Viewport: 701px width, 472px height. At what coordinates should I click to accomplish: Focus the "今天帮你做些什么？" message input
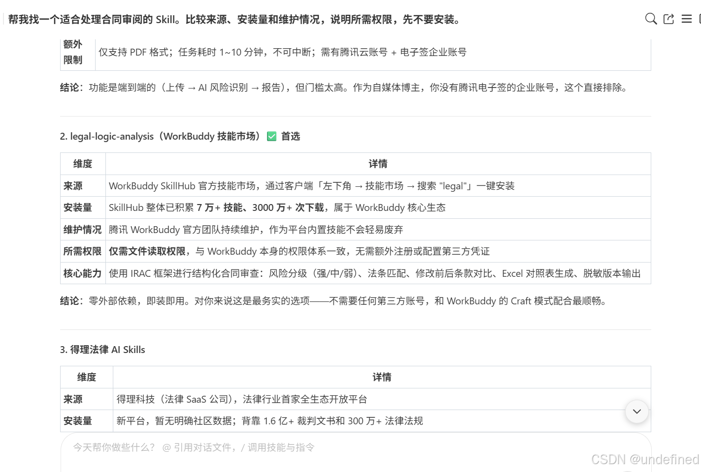(x=356, y=452)
